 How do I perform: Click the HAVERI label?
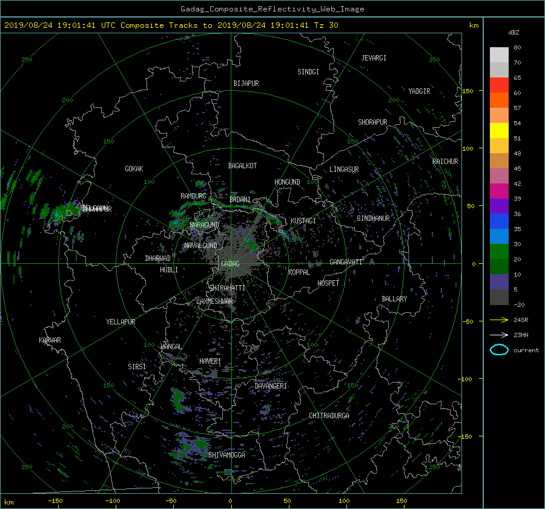tap(210, 362)
